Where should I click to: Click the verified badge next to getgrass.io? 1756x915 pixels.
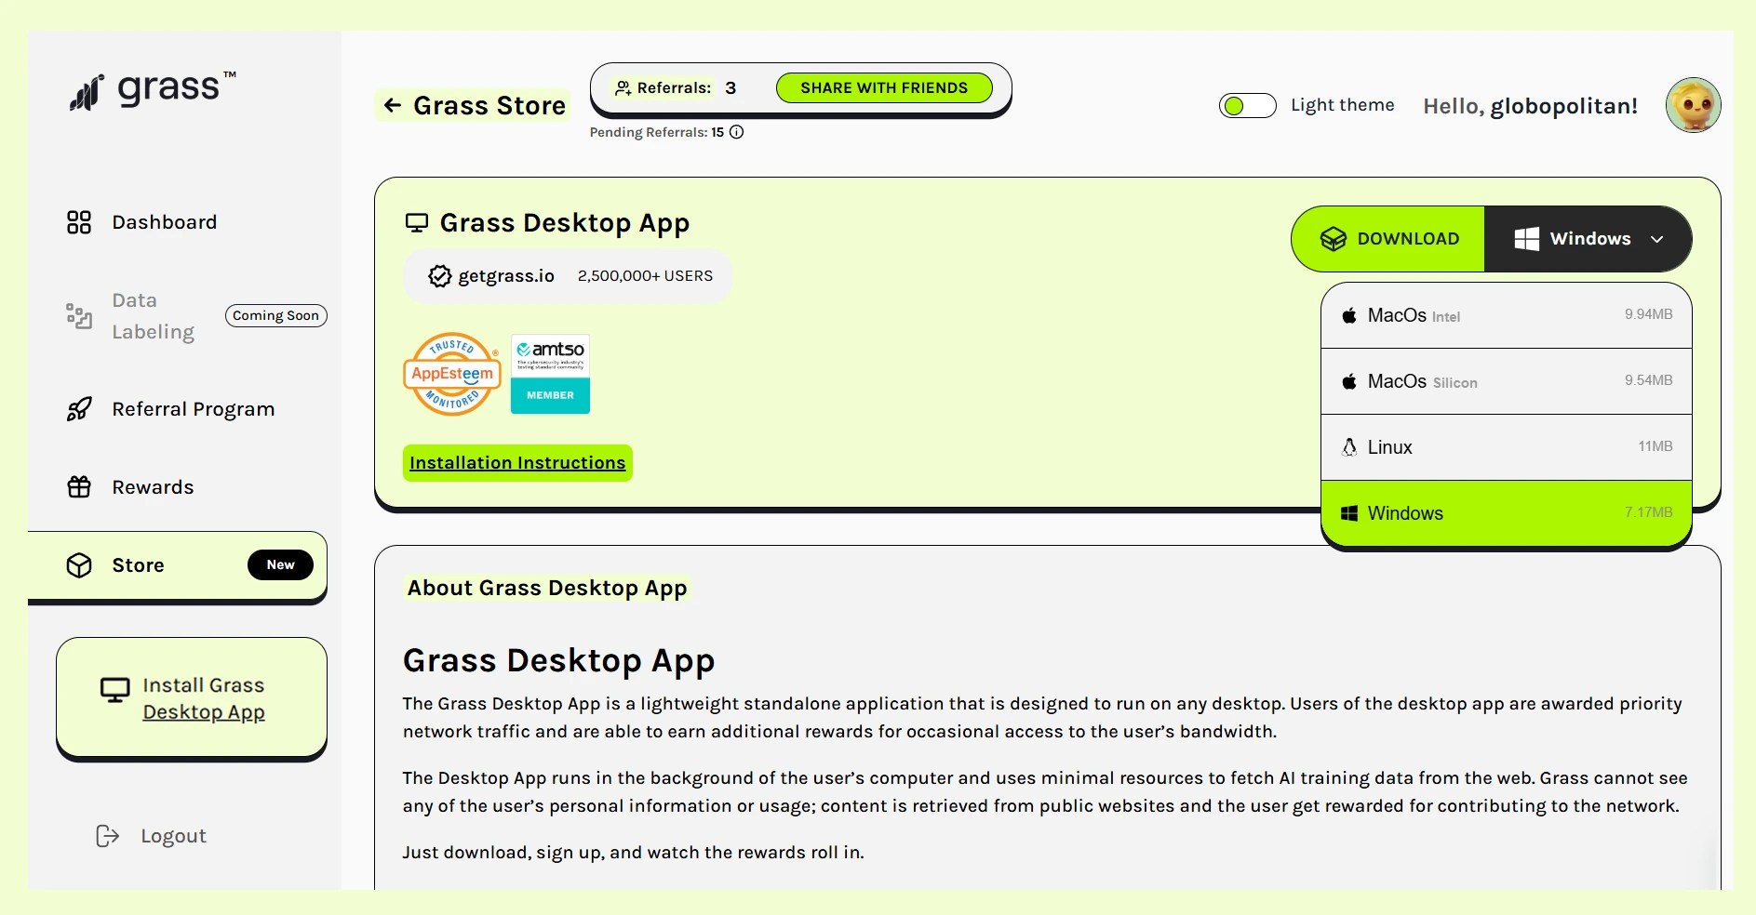[439, 276]
